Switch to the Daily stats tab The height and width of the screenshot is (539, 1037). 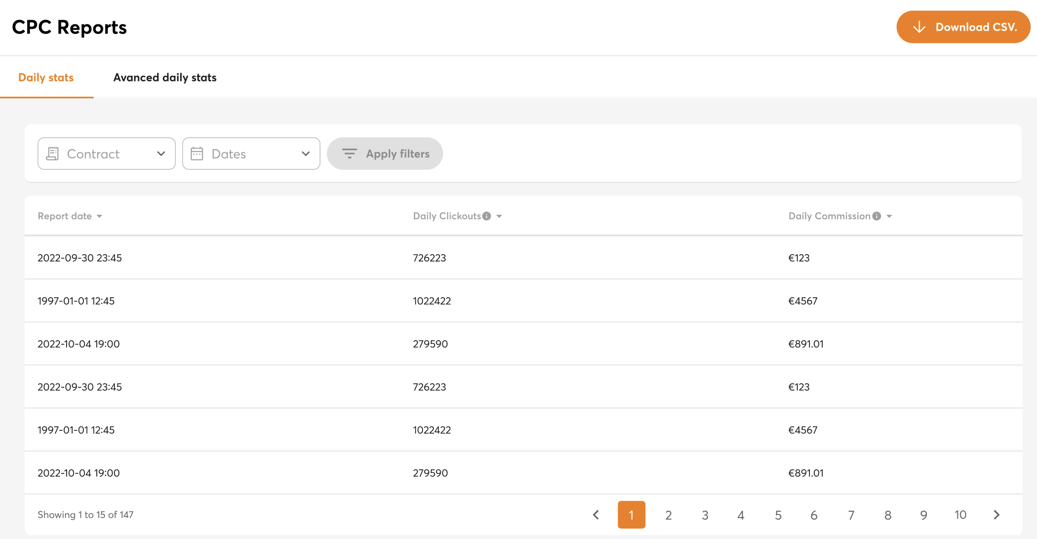tap(46, 78)
